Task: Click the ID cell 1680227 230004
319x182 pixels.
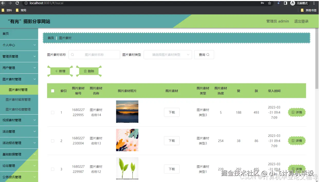Action: pyautogui.click(x=78, y=141)
